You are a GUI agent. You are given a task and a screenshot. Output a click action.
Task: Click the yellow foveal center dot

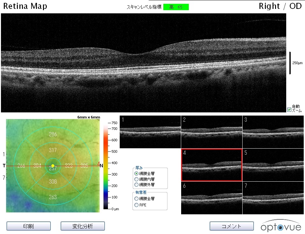pos(53,165)
